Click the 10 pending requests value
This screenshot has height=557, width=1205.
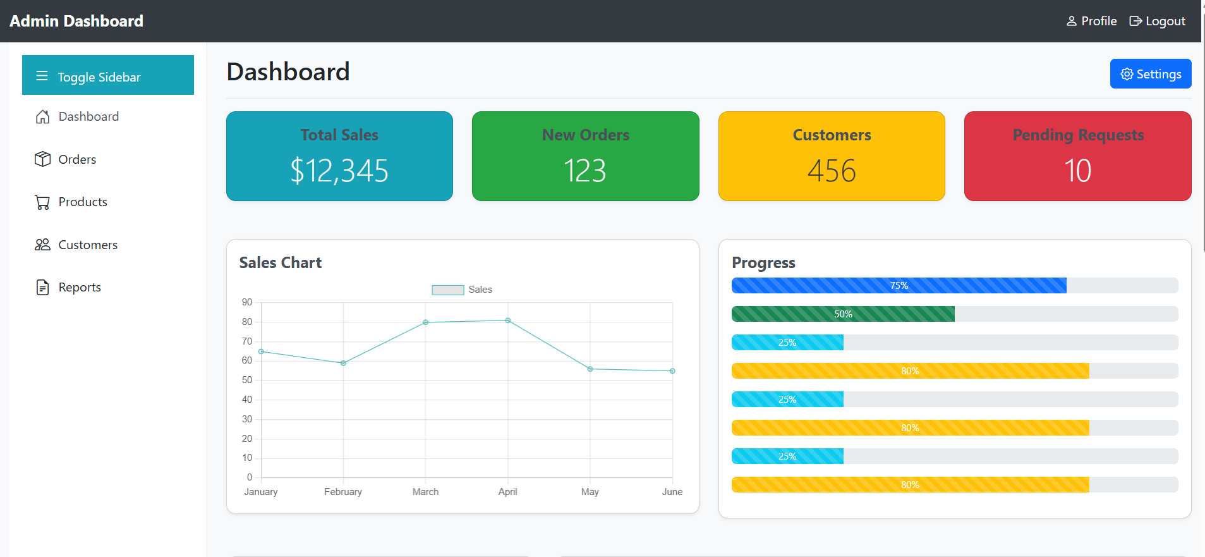[1078, 171]
